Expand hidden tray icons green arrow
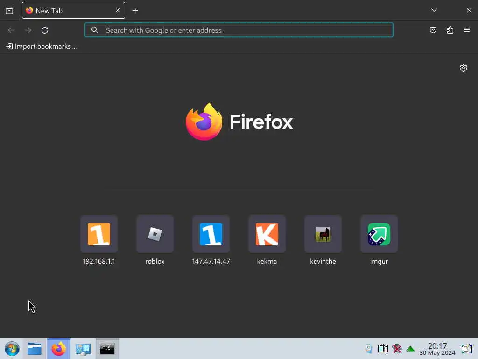478x359 pixels. [x=410, y=349]
